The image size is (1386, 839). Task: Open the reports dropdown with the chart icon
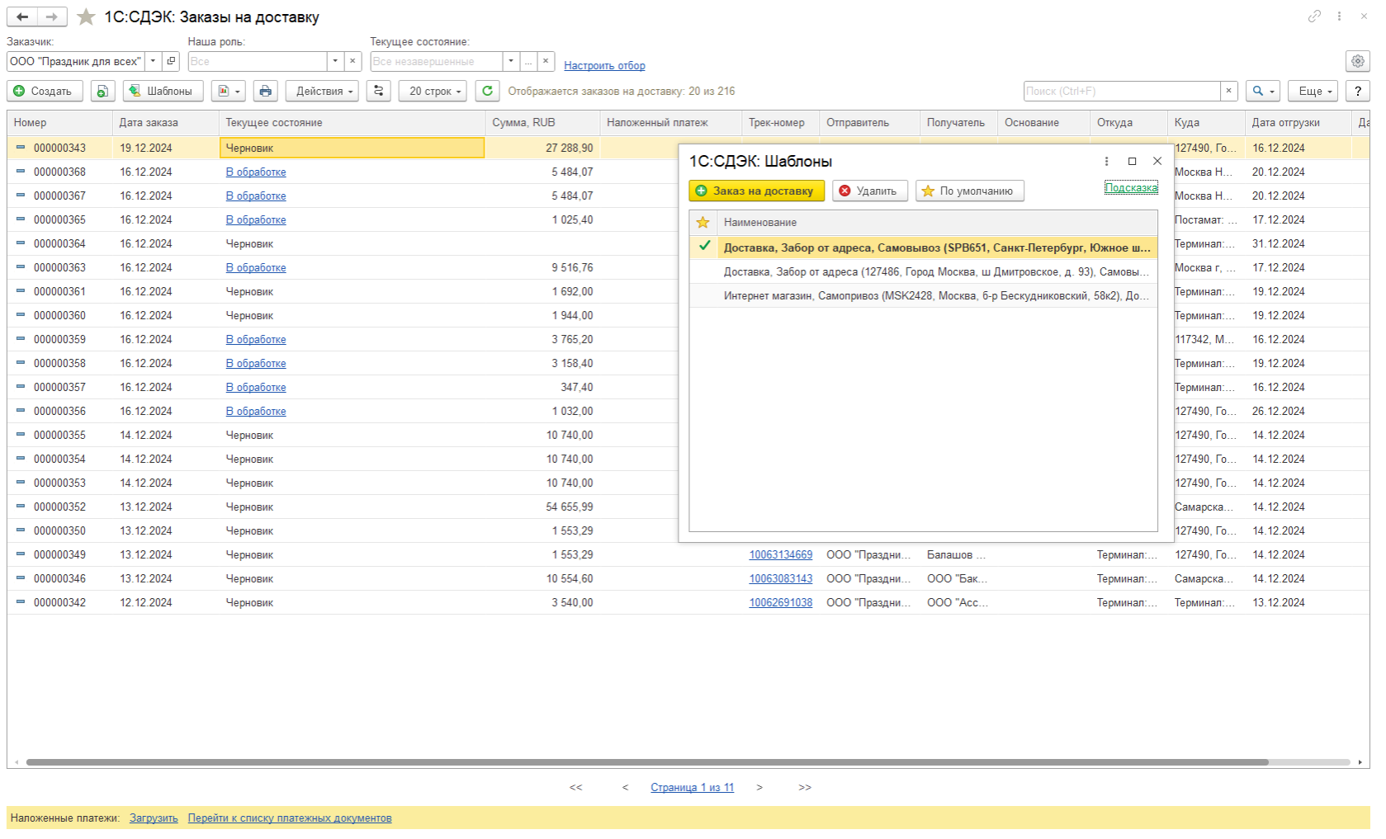[229, 91]
